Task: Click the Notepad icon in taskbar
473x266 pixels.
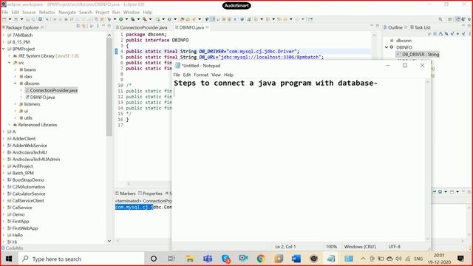Action: coord(331,259)
